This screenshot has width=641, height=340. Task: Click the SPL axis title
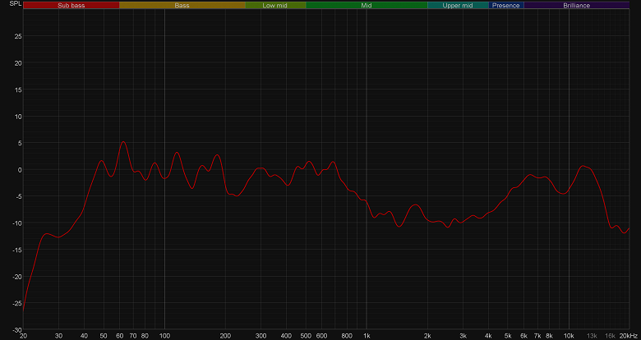click(16, 2)
